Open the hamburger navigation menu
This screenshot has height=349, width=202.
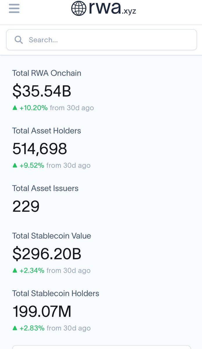14,8
